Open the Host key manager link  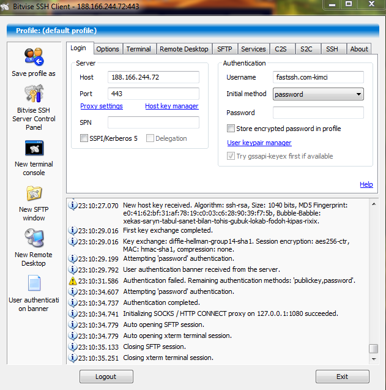(x=172, y=106)
